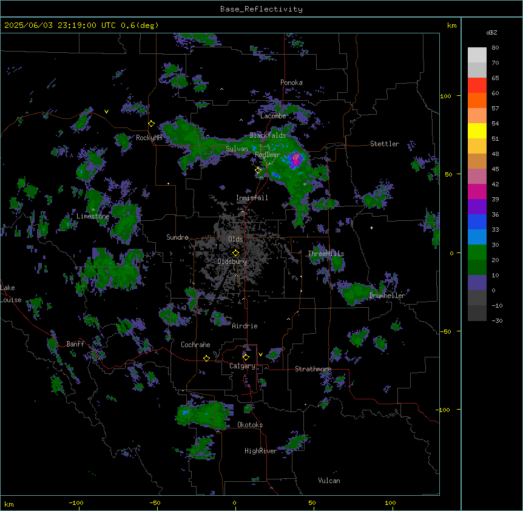The width and height of the screenshot is (523, 511).
Task: Click the Drumheller label
Action: [387, 296]
